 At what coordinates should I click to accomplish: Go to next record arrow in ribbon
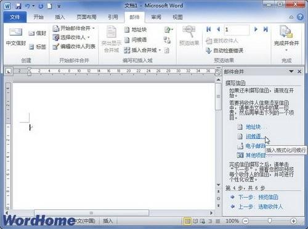tap(256, 30)
